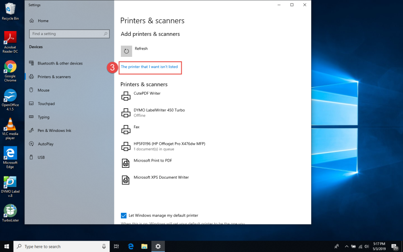Select the 'Fax' printer name
Image resolution: width=403 pixels, height=252 pixels.
pyautogui.click(x=137, y=127)
